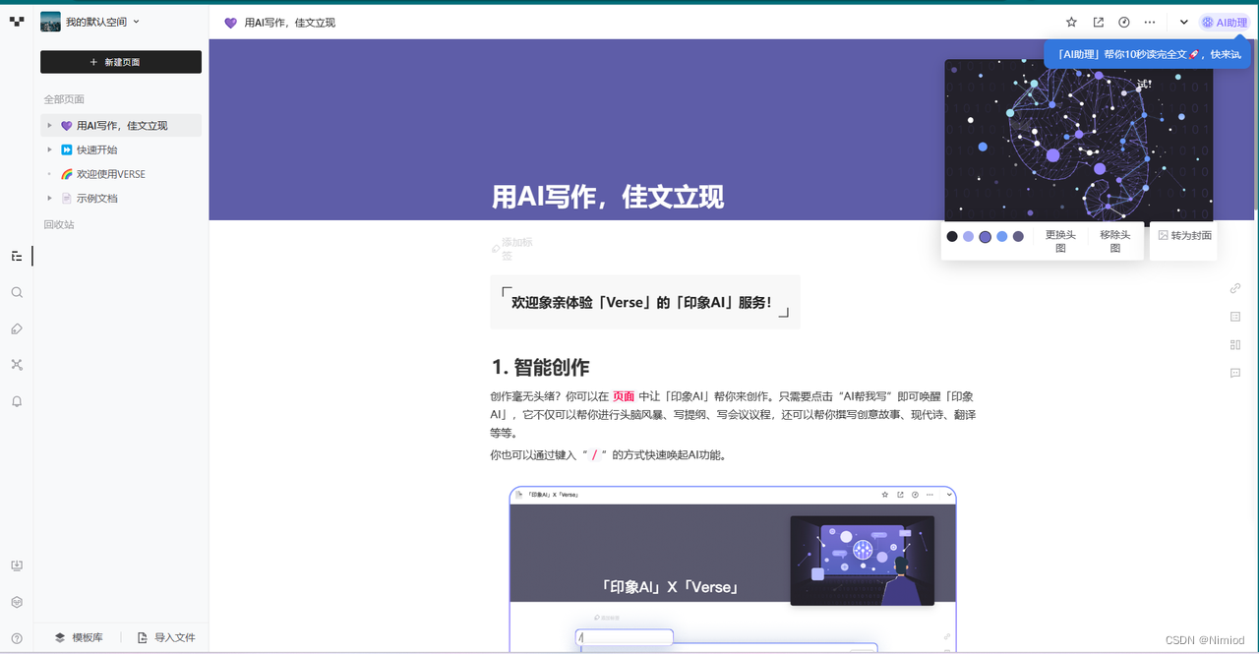The width and height of the screenshot is (1259, 654).
Task: Open the page history clock icon
Action: [x=1124, y=22]
